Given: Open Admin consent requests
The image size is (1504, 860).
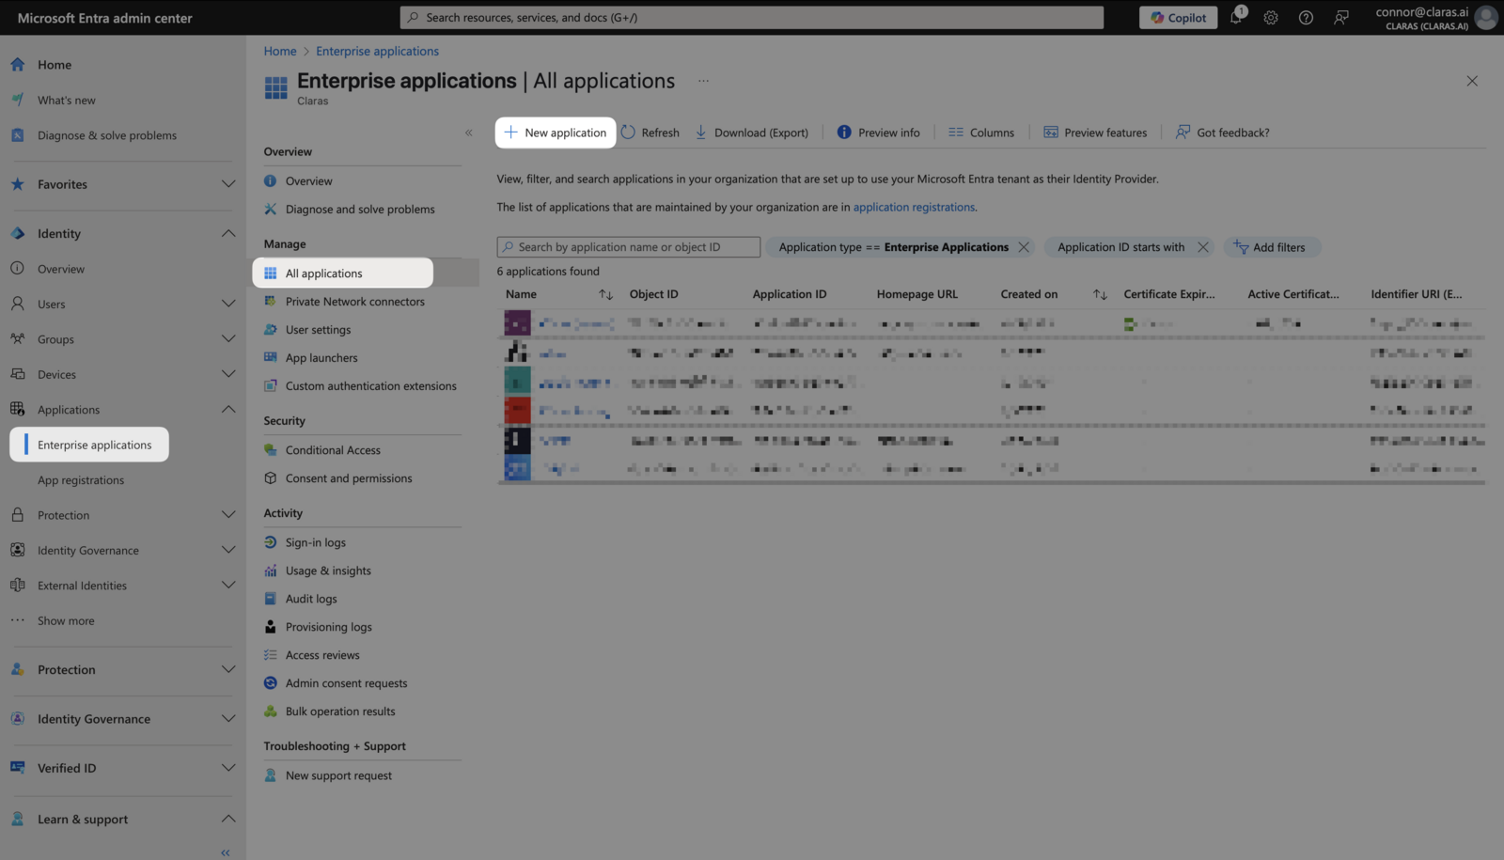Looking at the screenshot, I should (347, 683).
